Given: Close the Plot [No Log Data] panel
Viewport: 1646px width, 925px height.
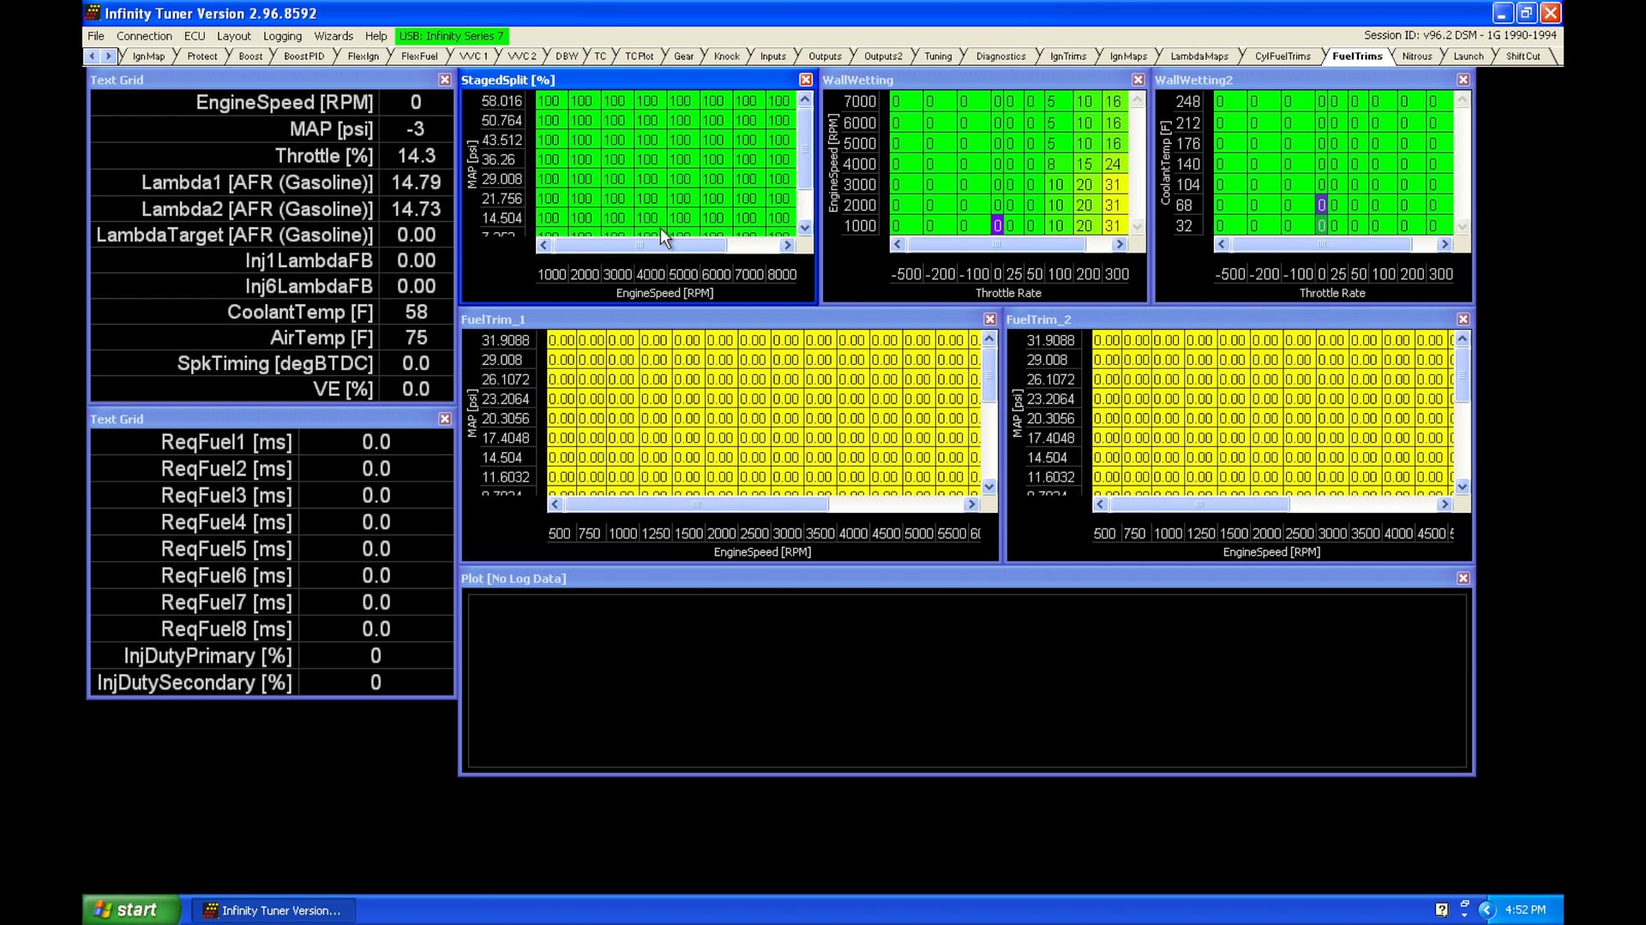Looking at the screenshot, I should point(1463,579).
